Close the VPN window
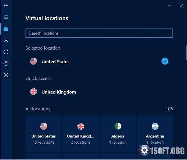The width and height of the screenshot is (187, 160). 181,6
